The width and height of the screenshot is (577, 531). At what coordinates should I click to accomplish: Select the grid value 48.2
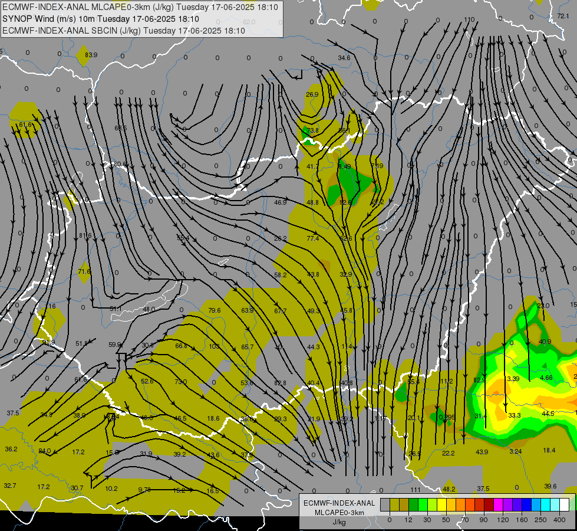point(449,489)
